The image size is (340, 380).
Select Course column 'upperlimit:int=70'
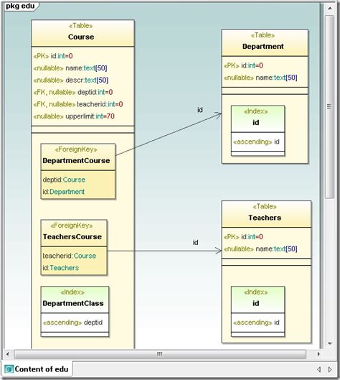74,116
